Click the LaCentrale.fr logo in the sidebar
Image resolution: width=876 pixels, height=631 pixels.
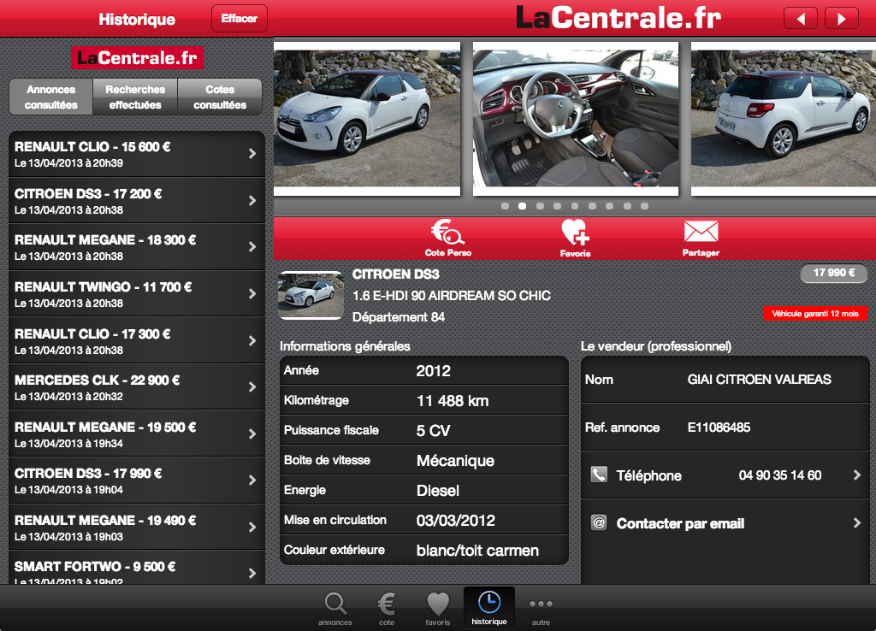point(137,57)
